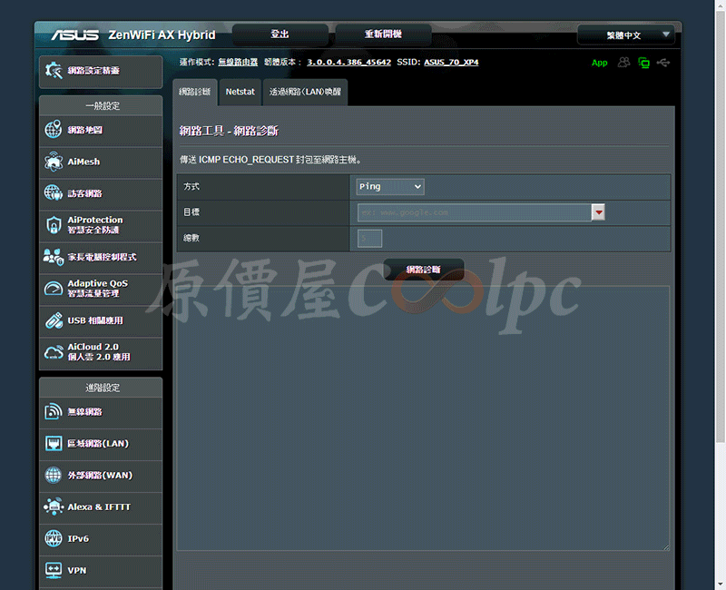Click the guest users status icon in header
This screenshot has height=590, width=726.
pyautogui.click(x=623, y=63)
